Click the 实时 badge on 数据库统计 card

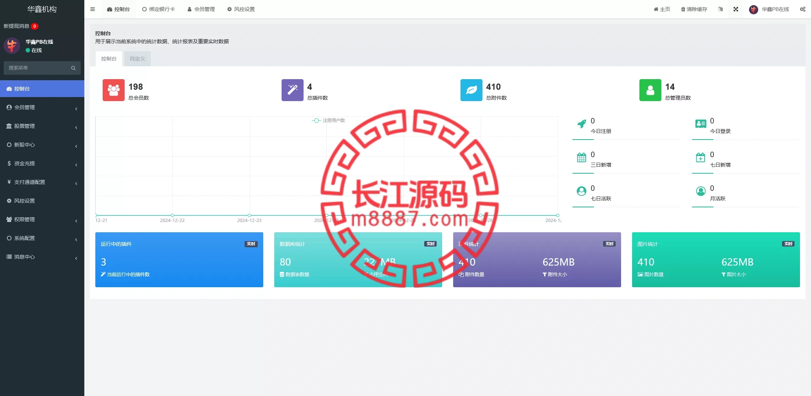click(x=430, y=244)
